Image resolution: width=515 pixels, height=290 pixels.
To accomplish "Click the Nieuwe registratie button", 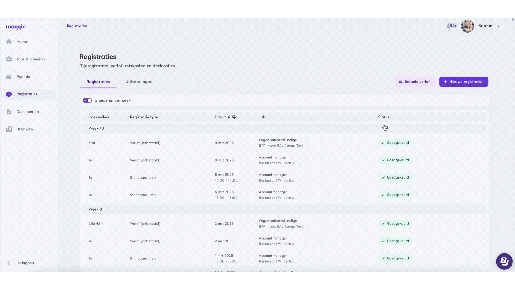I will (x=464, y=82).
